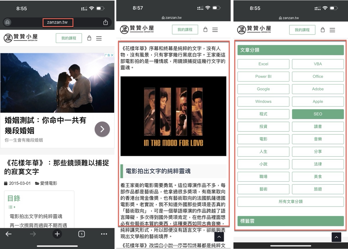348x249 pixels.
Task: Select the 小說 category
Action: point(263,164)
